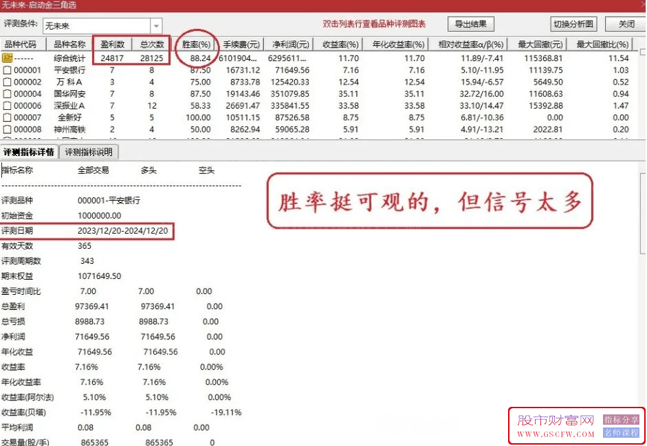647x446 pixels.
Task: Sort by 总次数 column header
Action: (151, 44)
